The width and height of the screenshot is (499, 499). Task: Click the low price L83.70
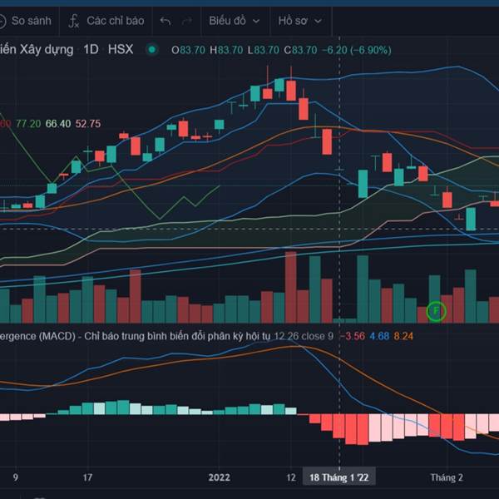pos(263,50)
